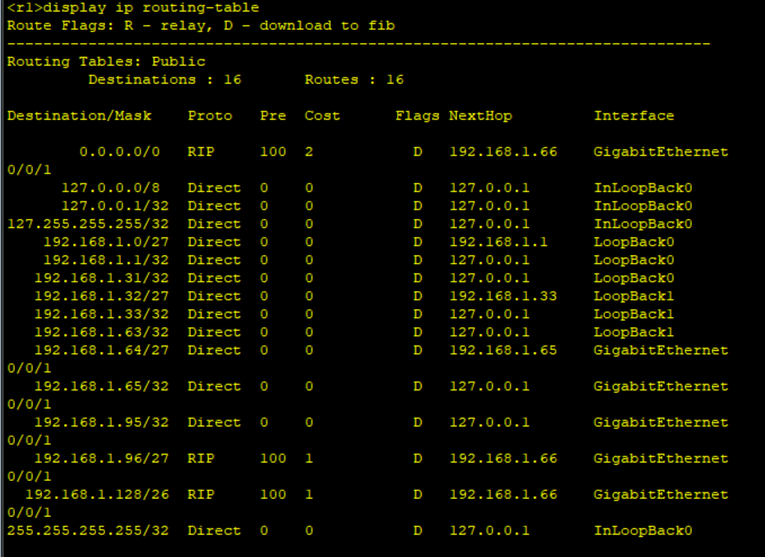Click InLoopBack0 interface in 255.255.255.255/32 row
Viewport: 765px width, 557px height.
[x=643, y=531]
